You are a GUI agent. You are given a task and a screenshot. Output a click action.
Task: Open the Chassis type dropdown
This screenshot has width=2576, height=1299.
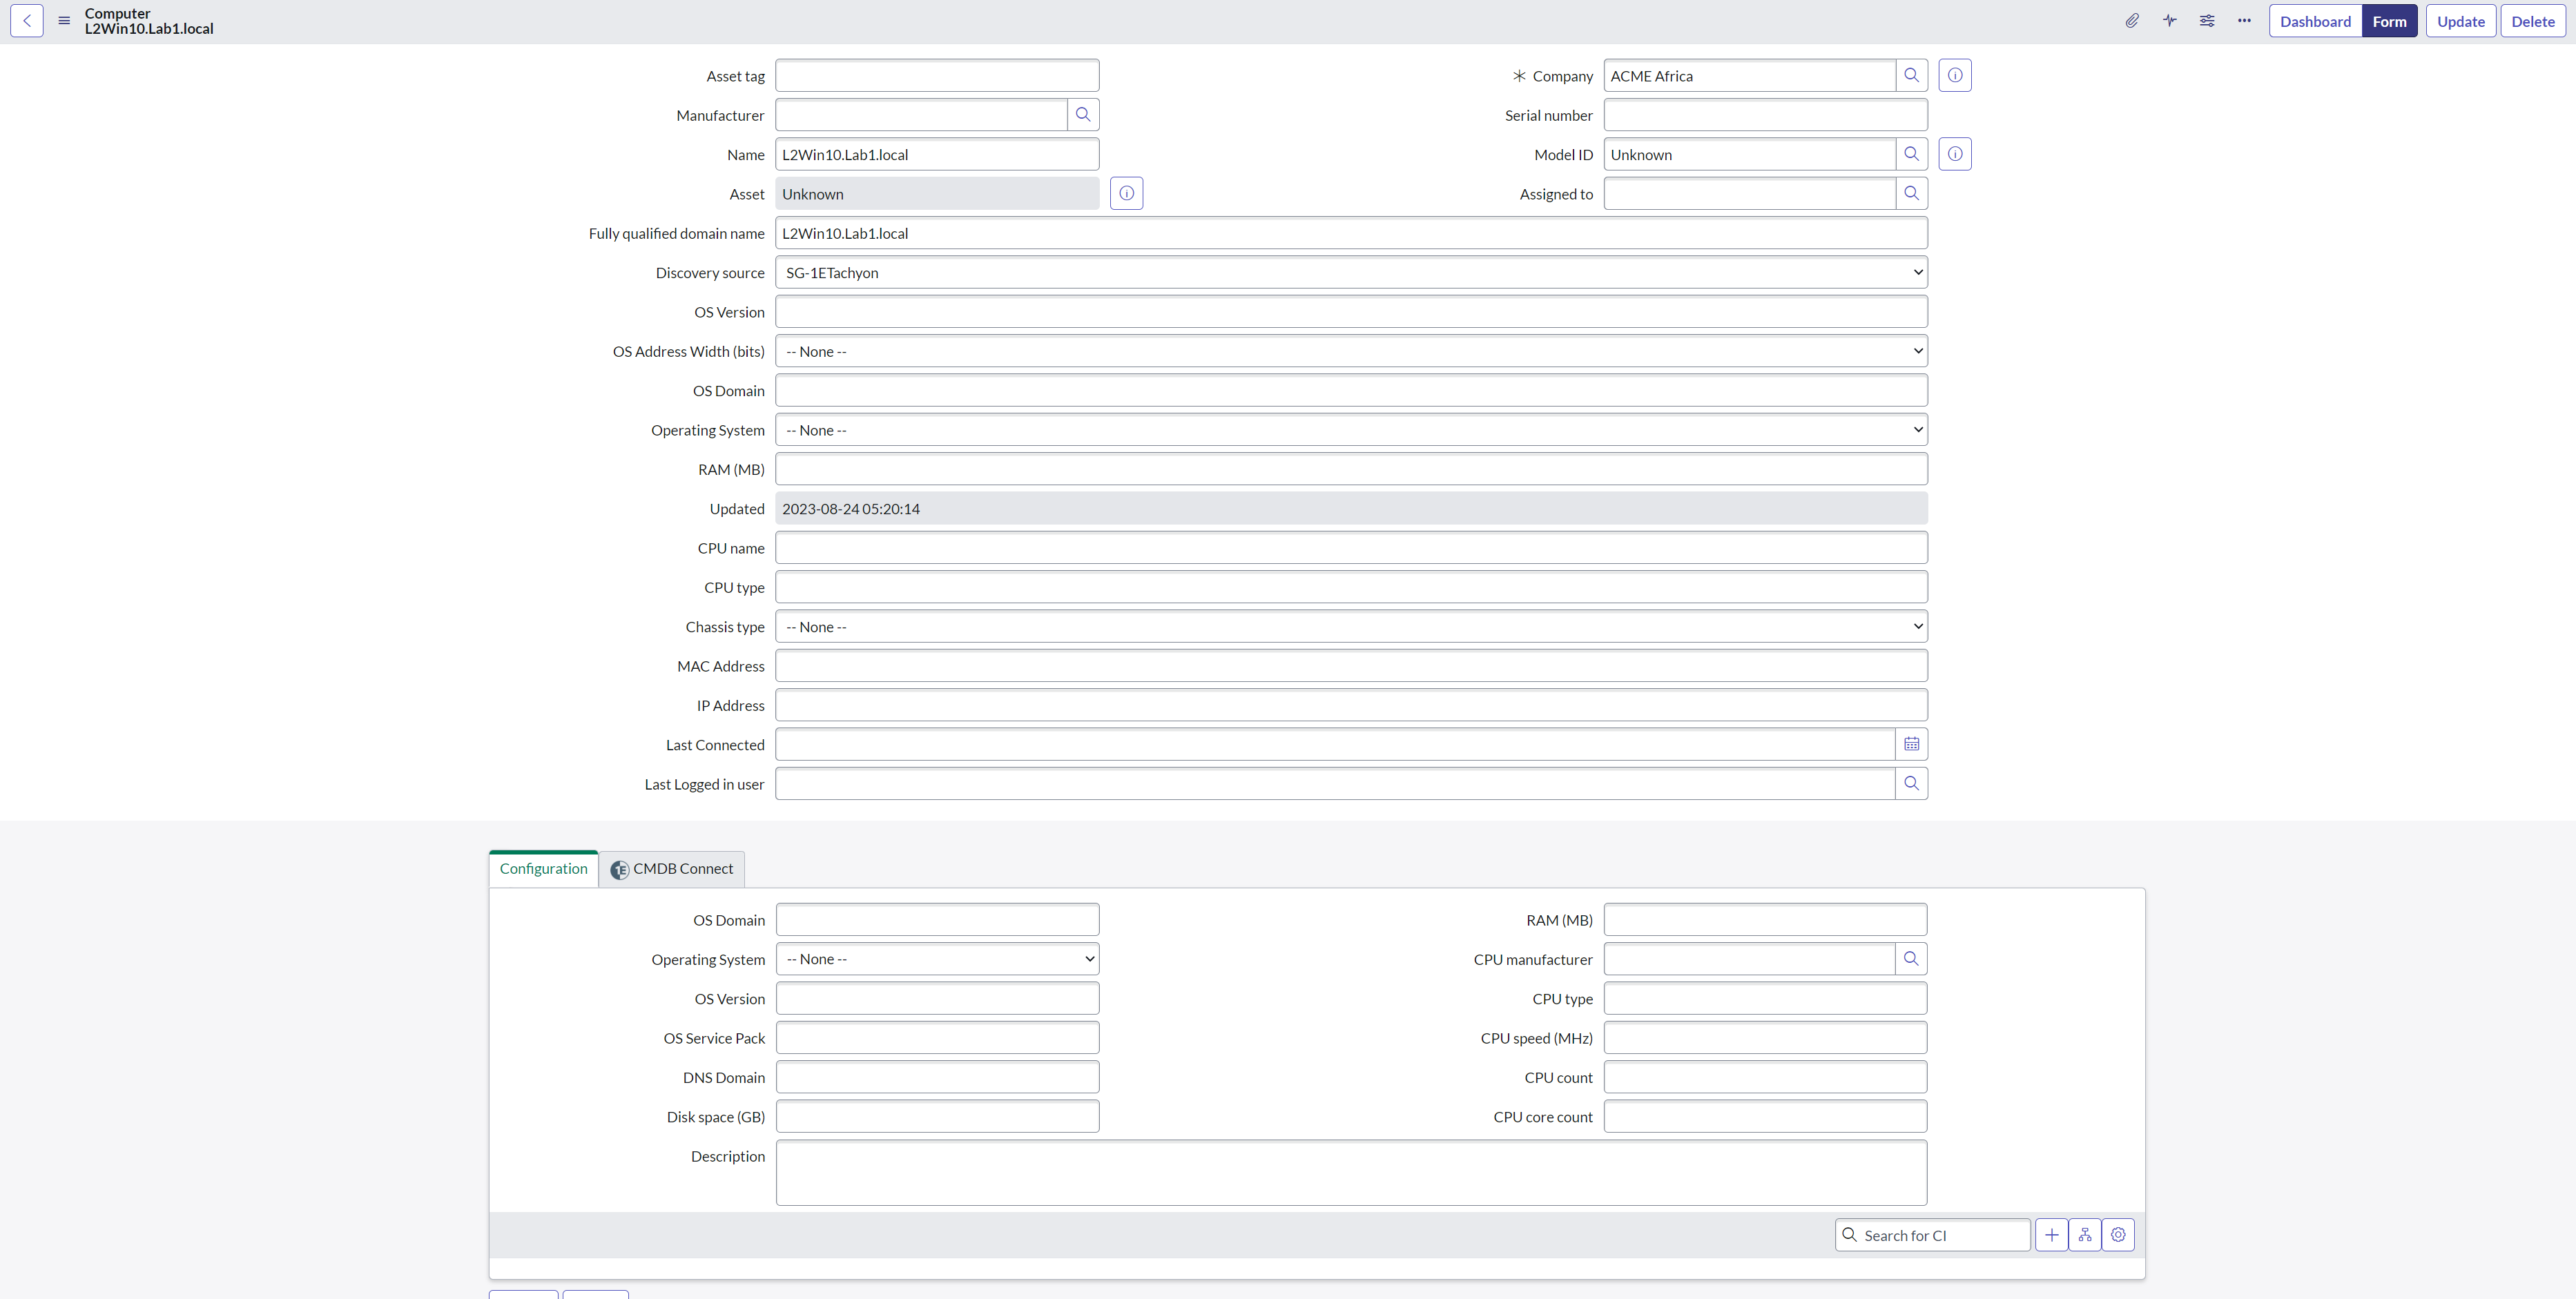(x=1350, y=627)
